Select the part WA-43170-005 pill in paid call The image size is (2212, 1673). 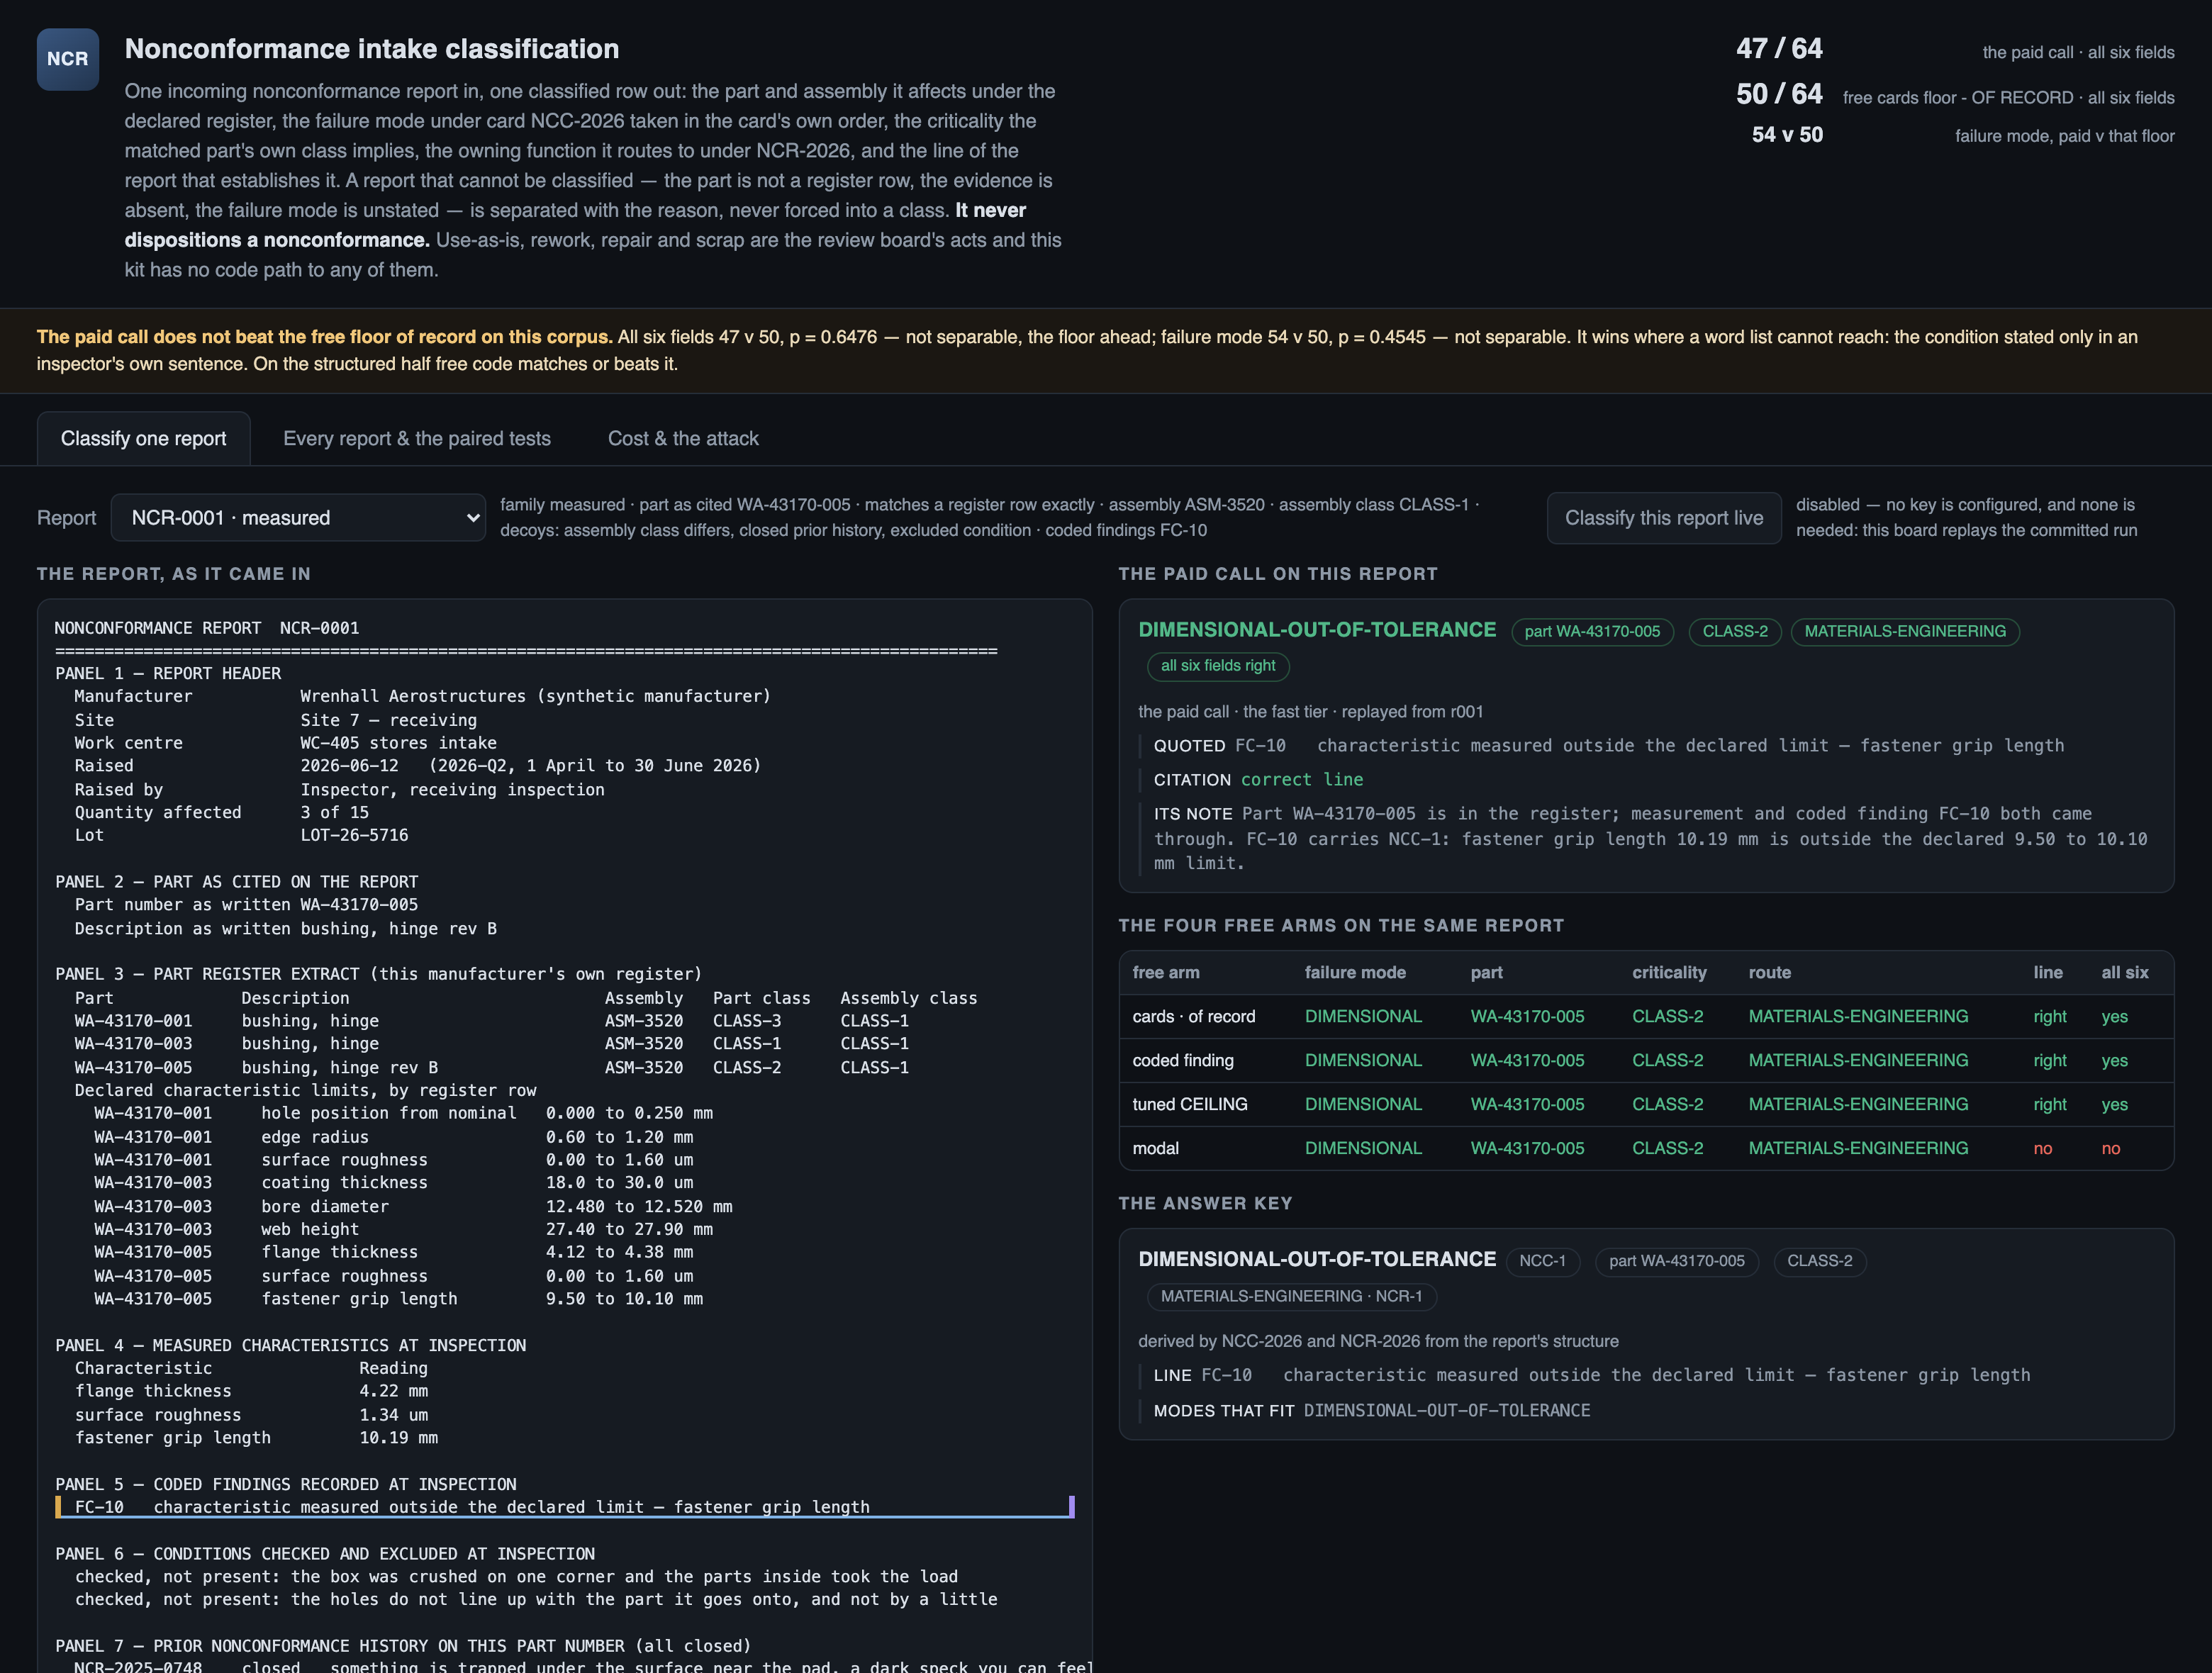(x=1592, y=631)
